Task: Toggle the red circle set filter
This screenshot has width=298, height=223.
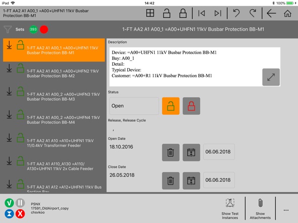Action: click(x=44, y=30)
